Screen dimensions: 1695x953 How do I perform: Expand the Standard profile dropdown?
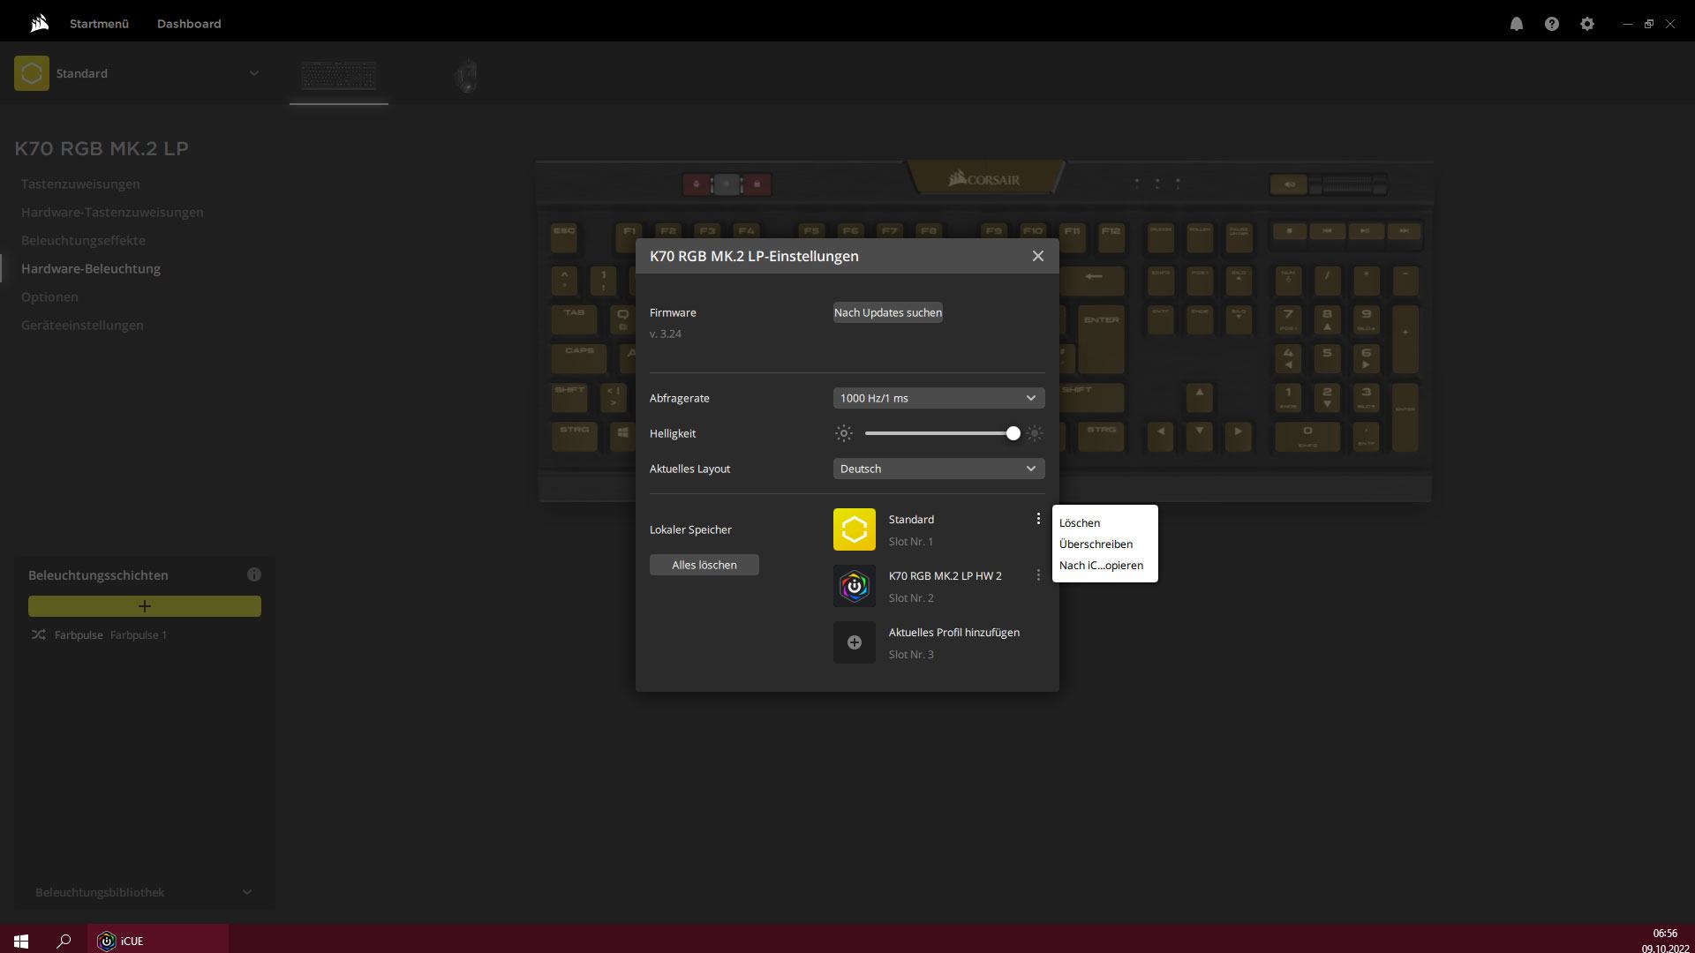pyautogui.click(x=253, y=73)
